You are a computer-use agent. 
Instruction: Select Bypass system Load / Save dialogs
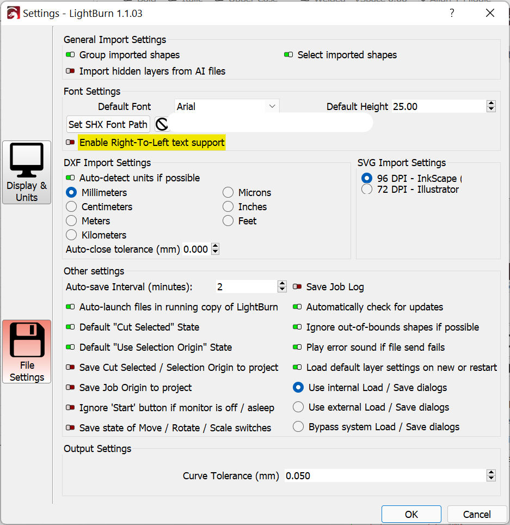click(298, 427)
